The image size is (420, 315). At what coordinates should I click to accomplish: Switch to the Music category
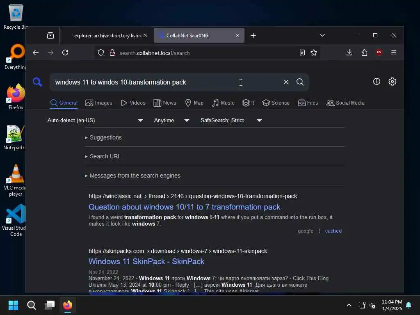[223, 103]
